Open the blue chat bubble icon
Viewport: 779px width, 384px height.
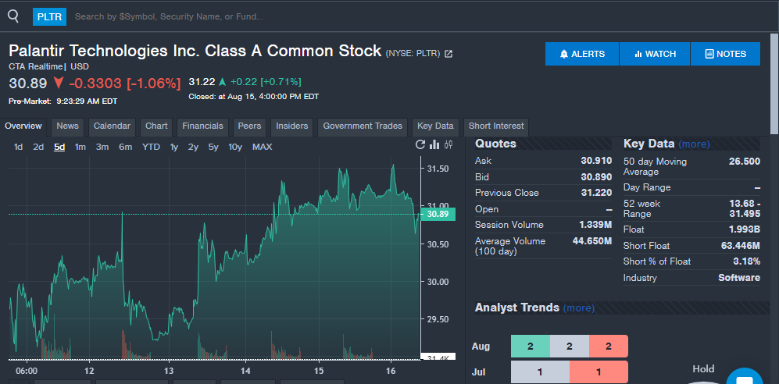[x=744, y=377]
